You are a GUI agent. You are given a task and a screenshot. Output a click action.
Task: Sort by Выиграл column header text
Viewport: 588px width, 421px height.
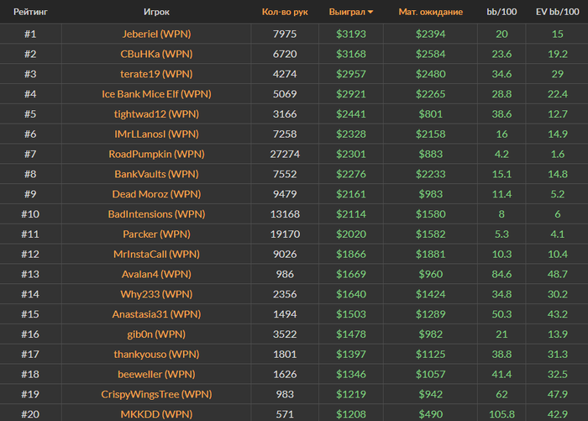click(347, 12)
